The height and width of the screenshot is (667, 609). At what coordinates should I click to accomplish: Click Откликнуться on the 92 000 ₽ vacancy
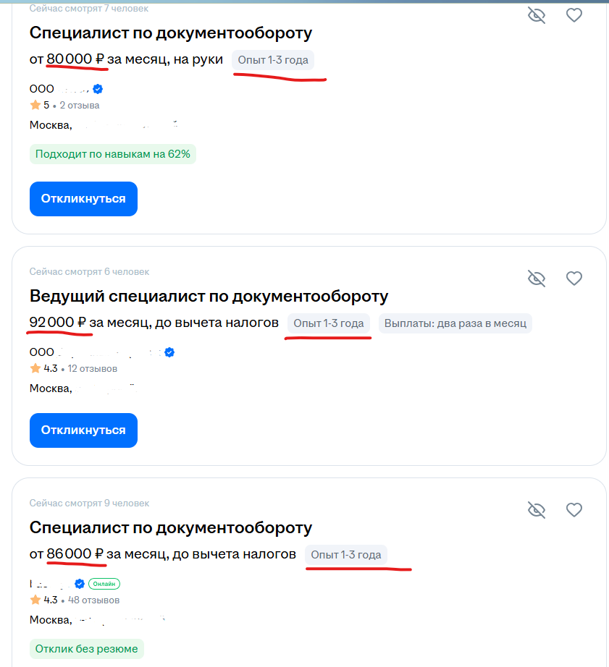click(83, 430)
